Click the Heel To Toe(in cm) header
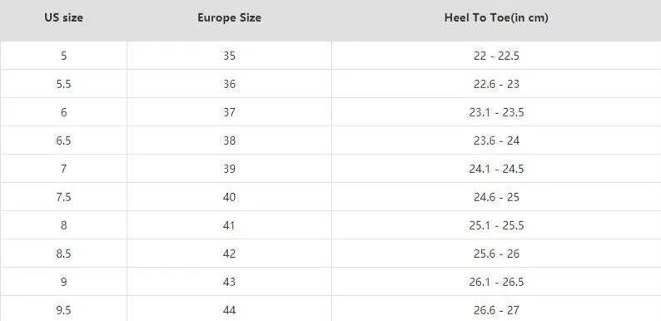Screen dimensions: 661x321 click(x=496, y=18)
